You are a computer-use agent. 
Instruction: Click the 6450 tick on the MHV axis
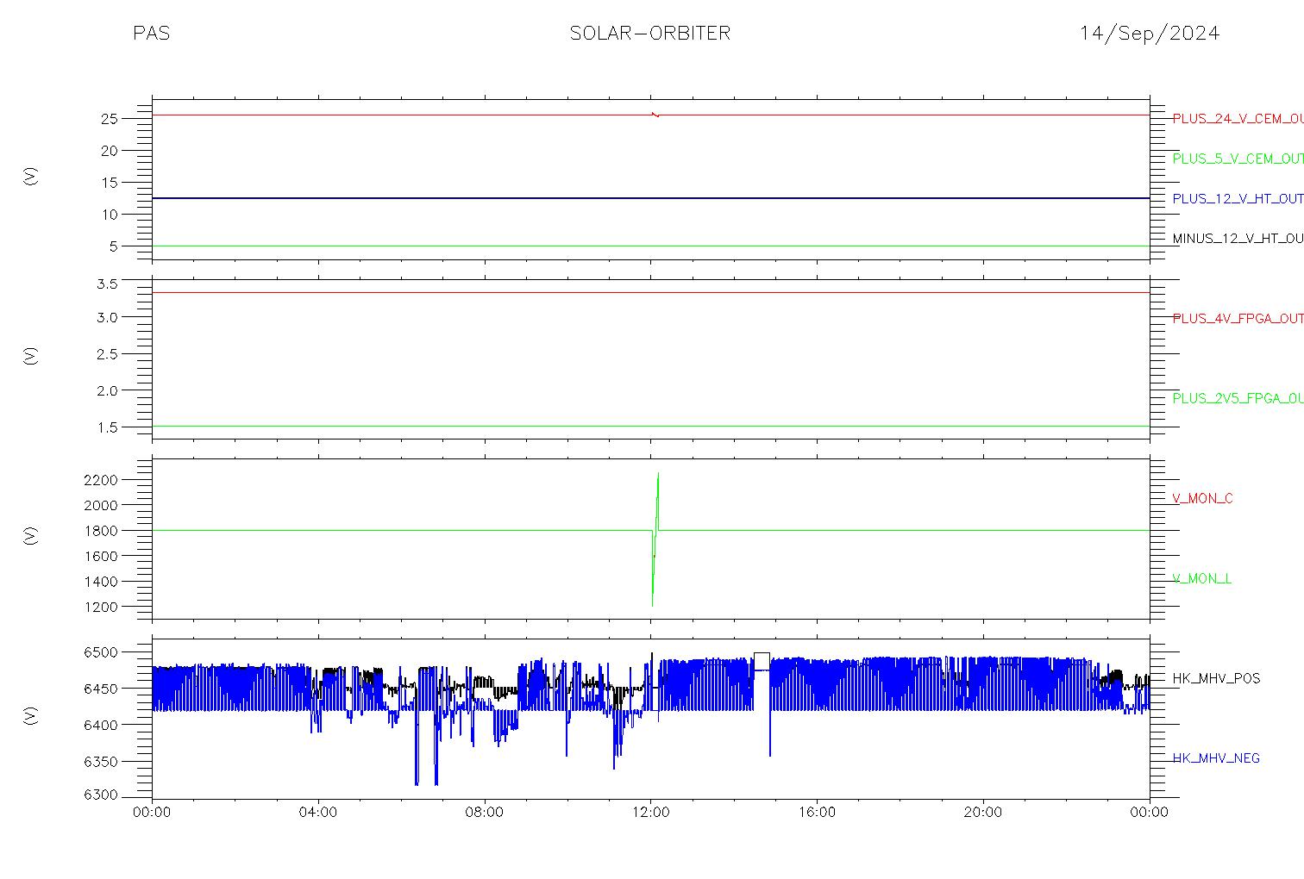point(101,689)
